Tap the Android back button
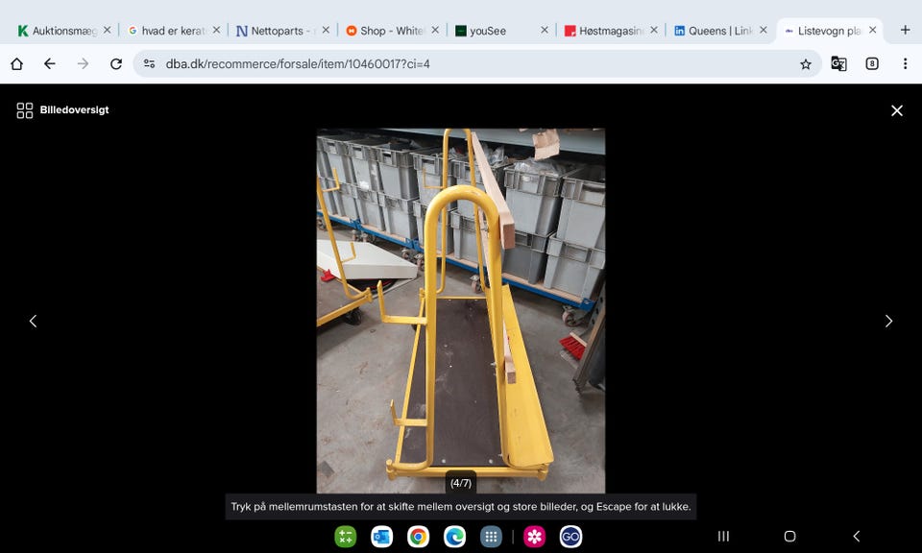Screen dimensions: 922x553 click(856, 536)
